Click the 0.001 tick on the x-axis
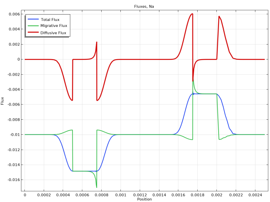This screenshot has height=202, width=270. pyautogui.click(x=120, y=195)
